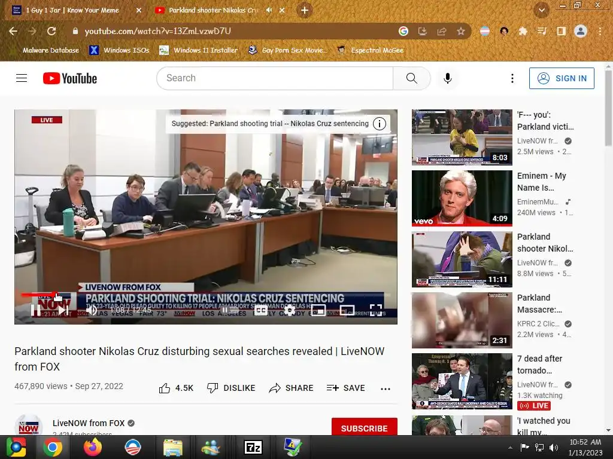The height and width of the screenshot is (459, 613).
Task: Sign in to YouTube
Action: click(562, 78)
